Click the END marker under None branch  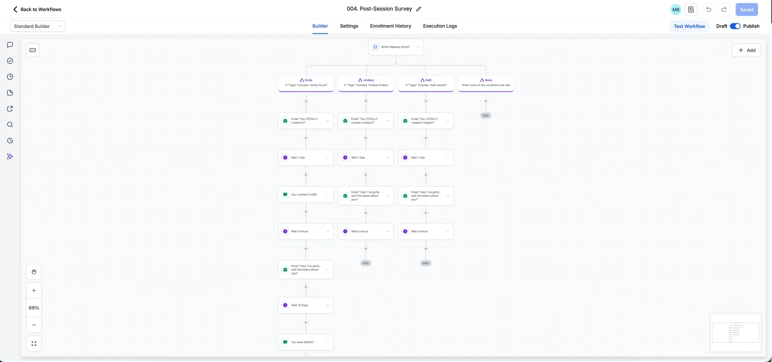tap(486, 116)
